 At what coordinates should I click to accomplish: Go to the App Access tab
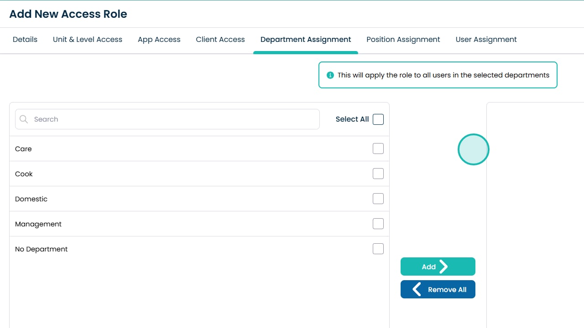point(159,40)
